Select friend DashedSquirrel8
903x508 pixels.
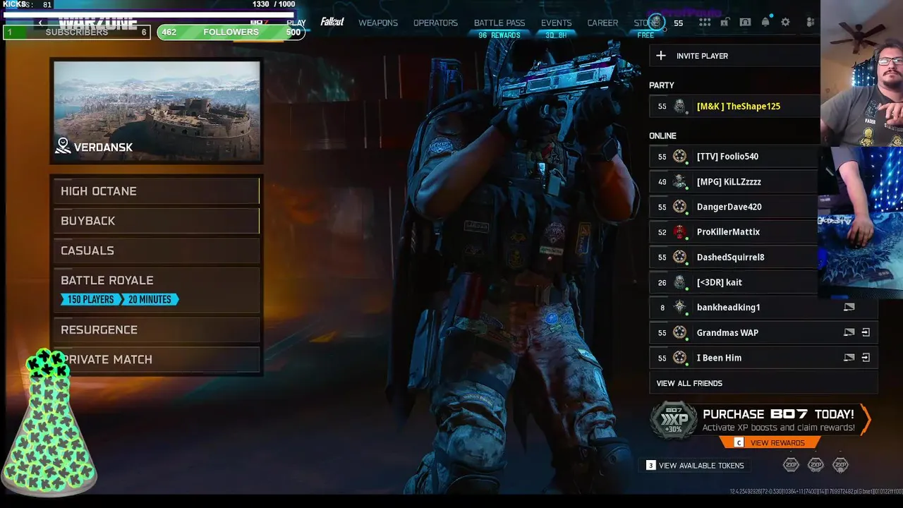pyautogui.click(x=734, y=258)
